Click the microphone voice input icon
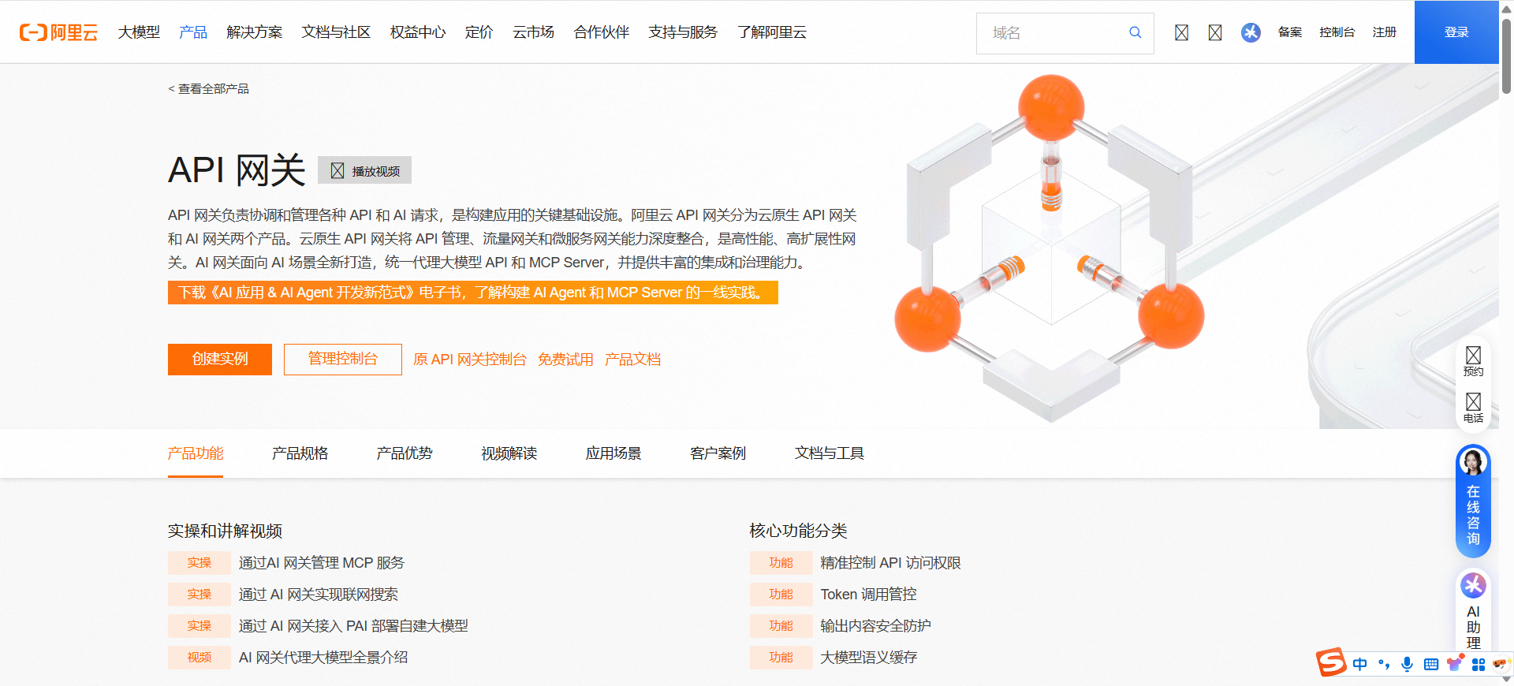The height and width of the screenshot is (686, 1514). 1407,664
